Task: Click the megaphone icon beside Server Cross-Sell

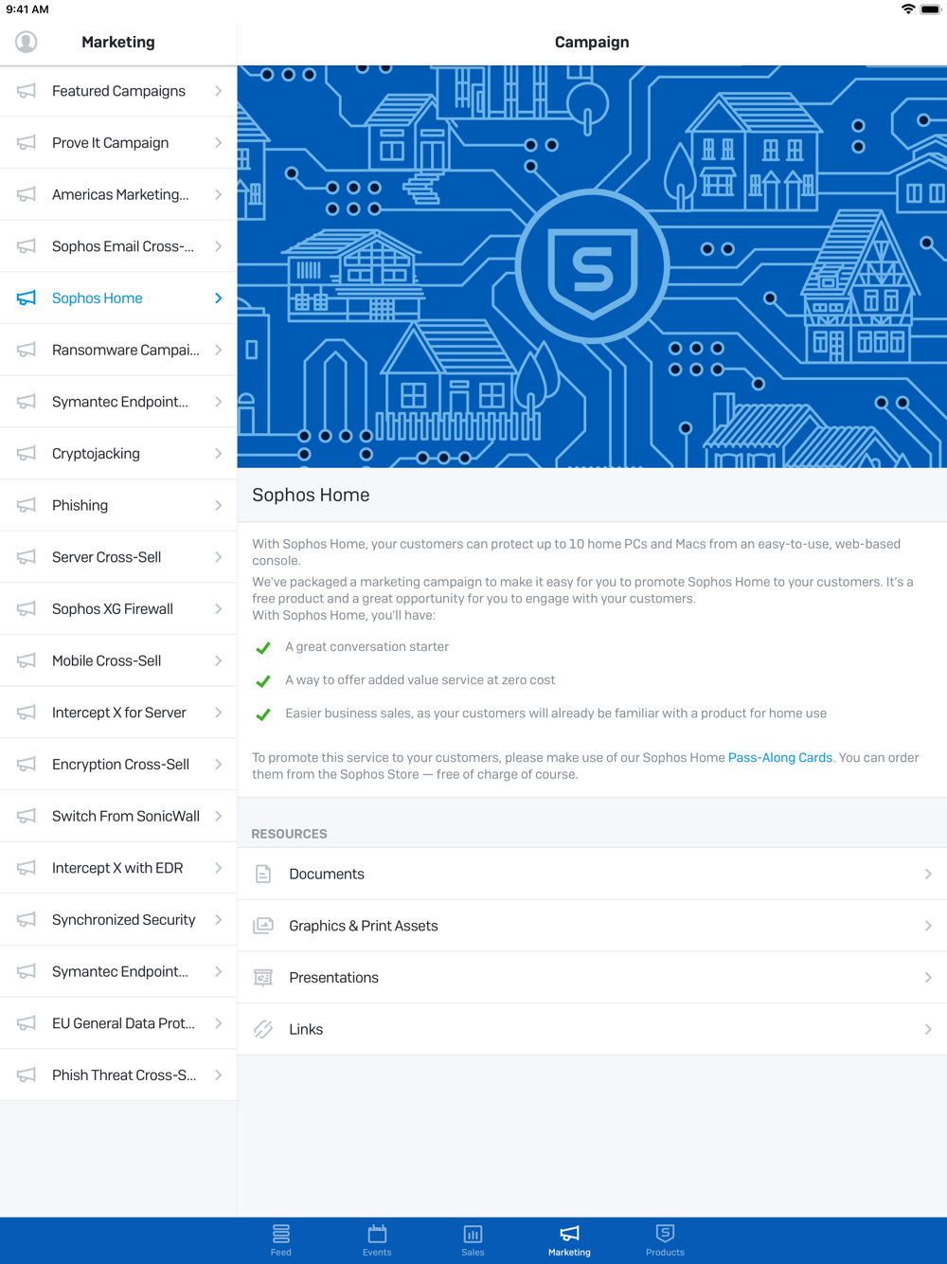Action: point(27,557)
